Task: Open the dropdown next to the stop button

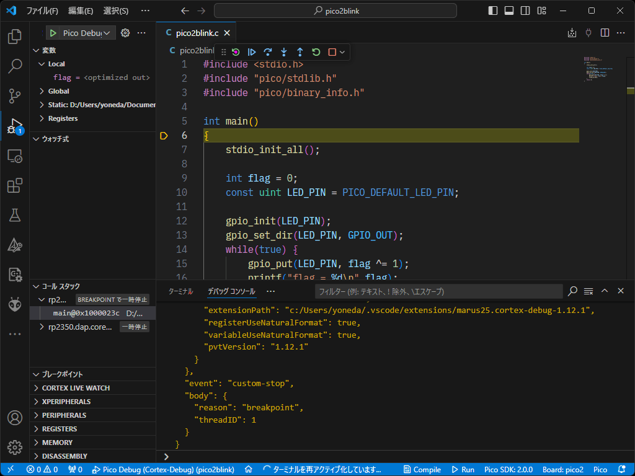Action: pyautogui.click(x=342, y=52)
